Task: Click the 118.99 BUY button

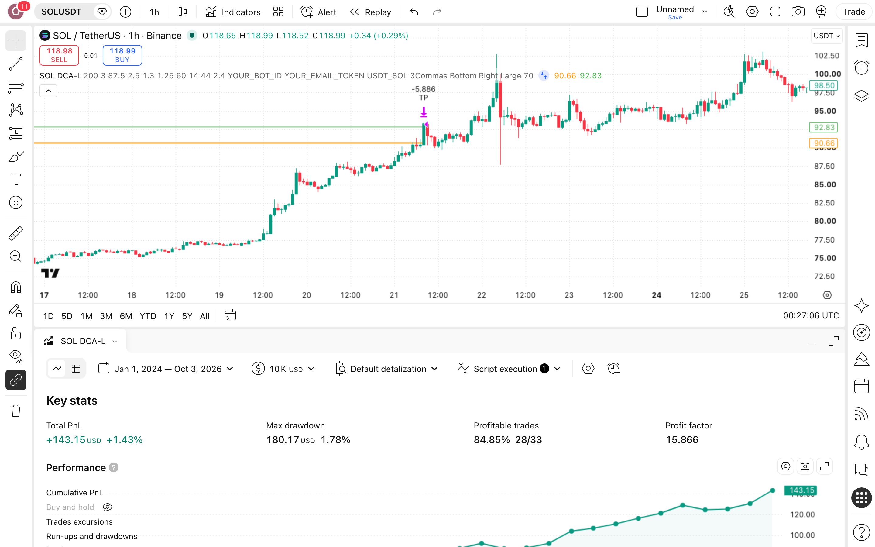Action: (122, 55)
